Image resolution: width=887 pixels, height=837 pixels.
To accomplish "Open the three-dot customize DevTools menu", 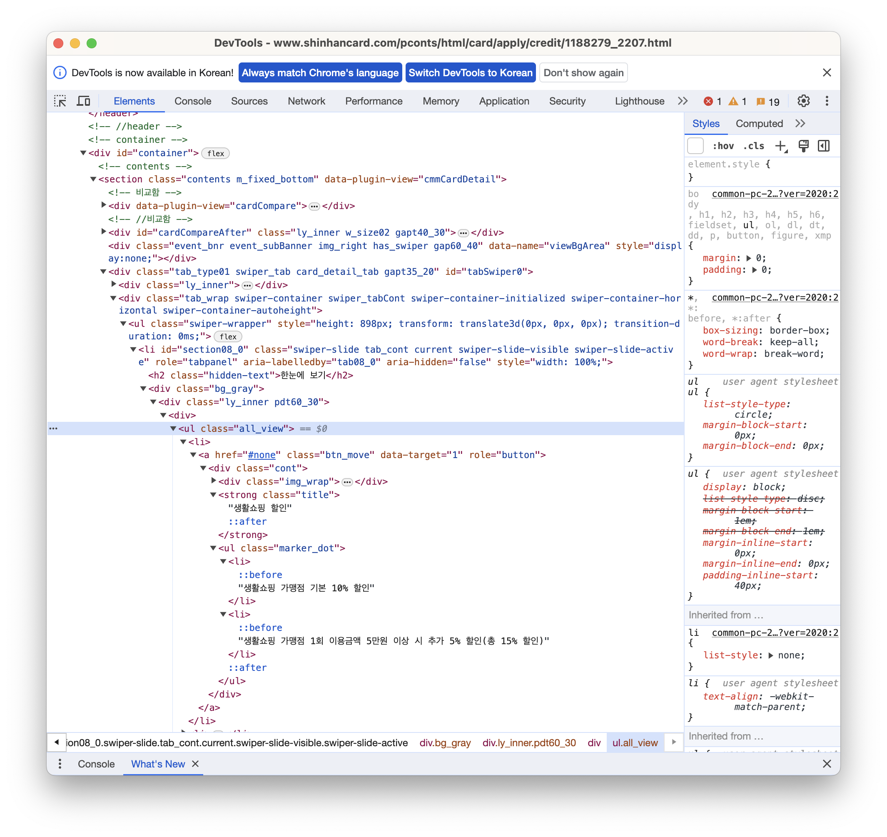I will [826, 101].
